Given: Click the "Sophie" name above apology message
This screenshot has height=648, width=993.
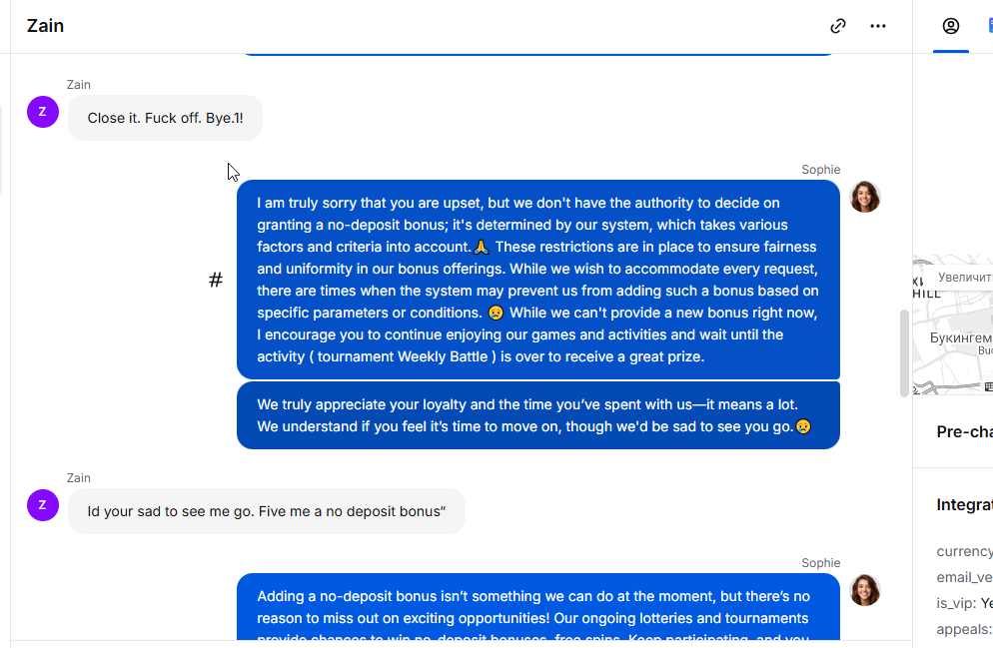Looking at the screenshot, I should [820, 170].
